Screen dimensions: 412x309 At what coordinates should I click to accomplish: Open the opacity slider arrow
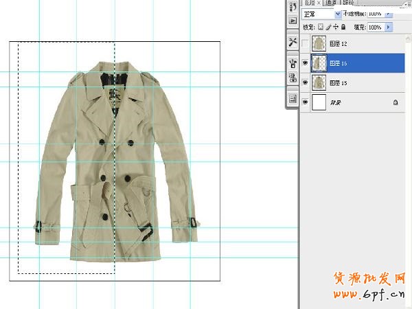389,13
